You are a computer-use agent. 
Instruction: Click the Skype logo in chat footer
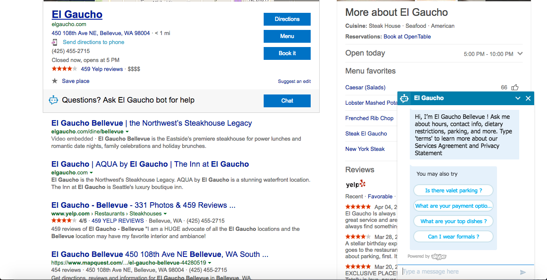(x=438, y=256)
